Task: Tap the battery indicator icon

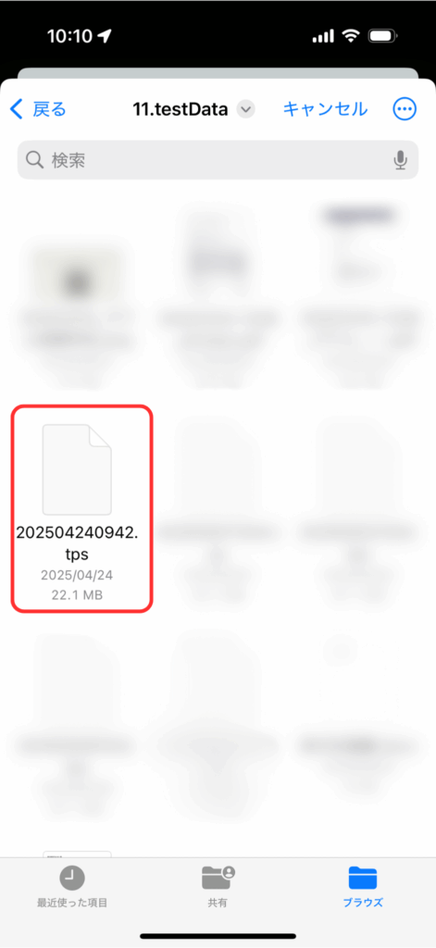Action: pos(382,36)
